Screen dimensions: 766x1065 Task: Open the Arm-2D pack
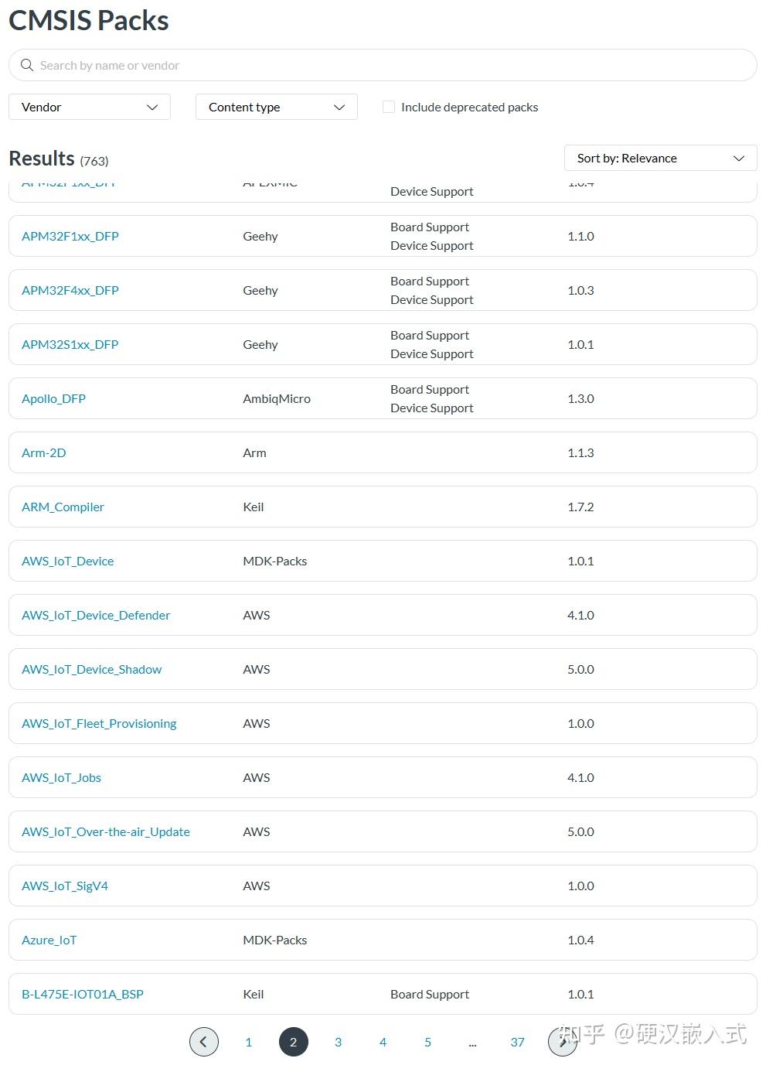point(44,452)
